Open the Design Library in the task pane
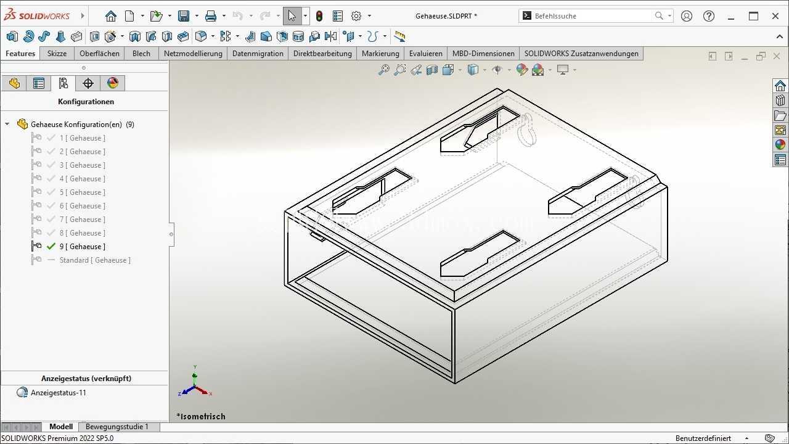The width and height of the screenshot is (789, 444). tap(780, 101)
